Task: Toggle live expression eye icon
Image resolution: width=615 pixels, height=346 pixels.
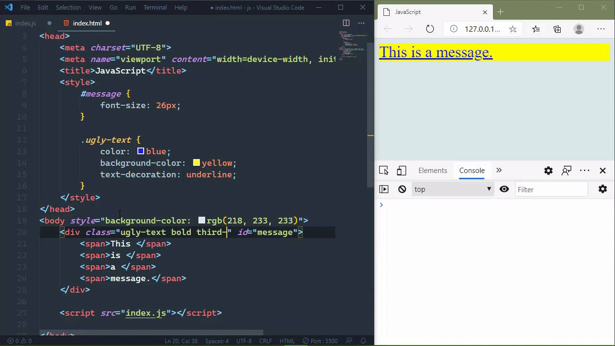Action: click(x=504, y=189)
